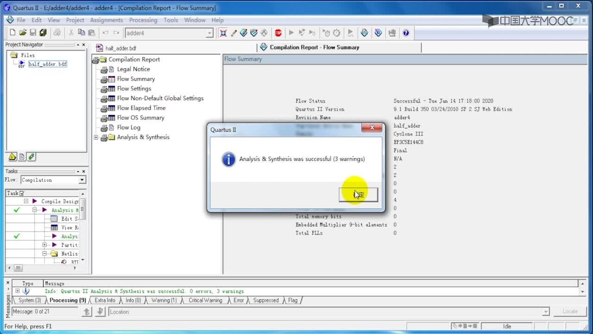Switch to Files tab icon in Project Navigator
Viewport: 593px width, 334px height.
pos(22,157)
